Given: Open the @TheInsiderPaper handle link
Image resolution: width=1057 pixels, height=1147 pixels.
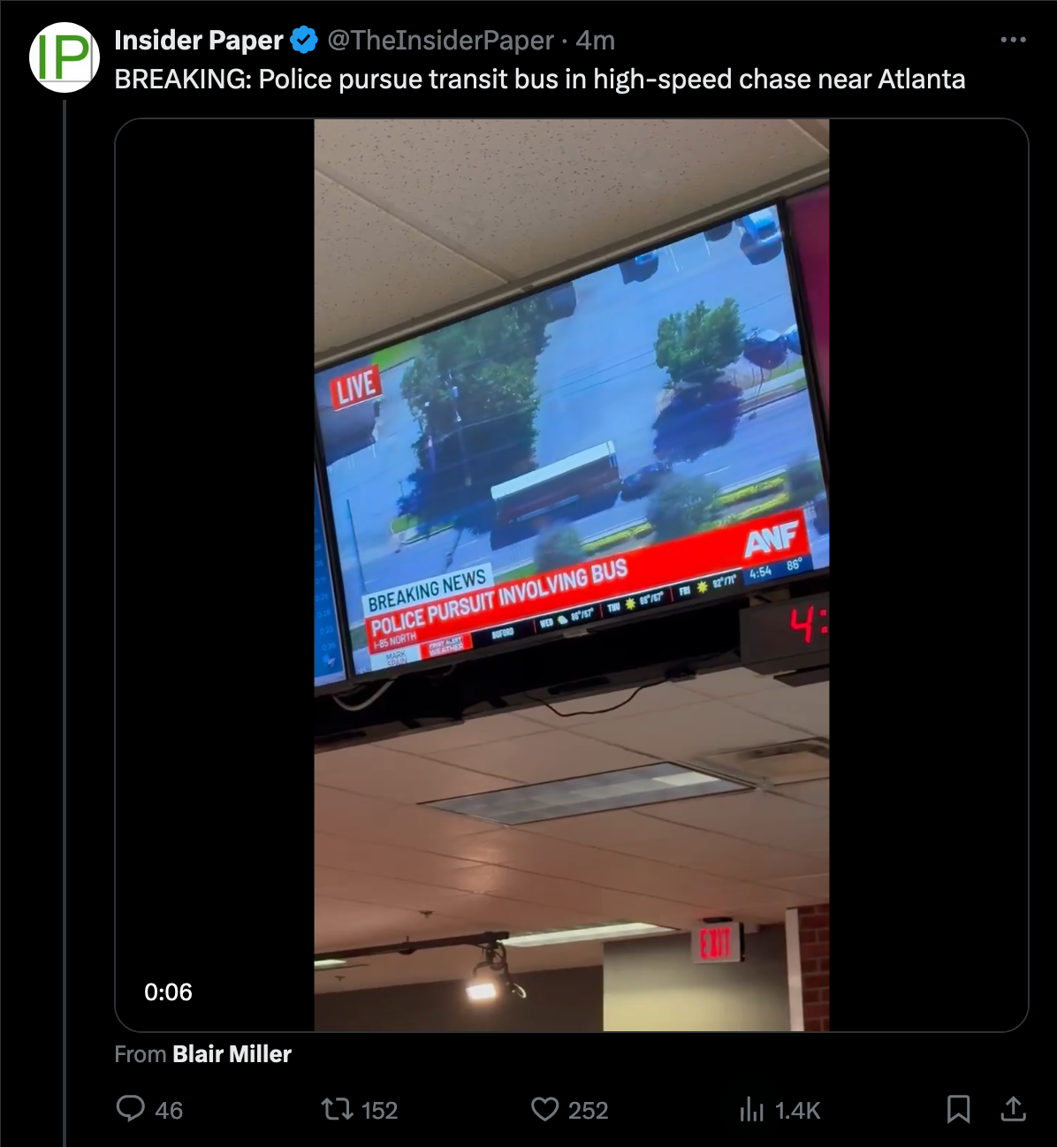Looking at the screenshot, I should coord(440,40).
